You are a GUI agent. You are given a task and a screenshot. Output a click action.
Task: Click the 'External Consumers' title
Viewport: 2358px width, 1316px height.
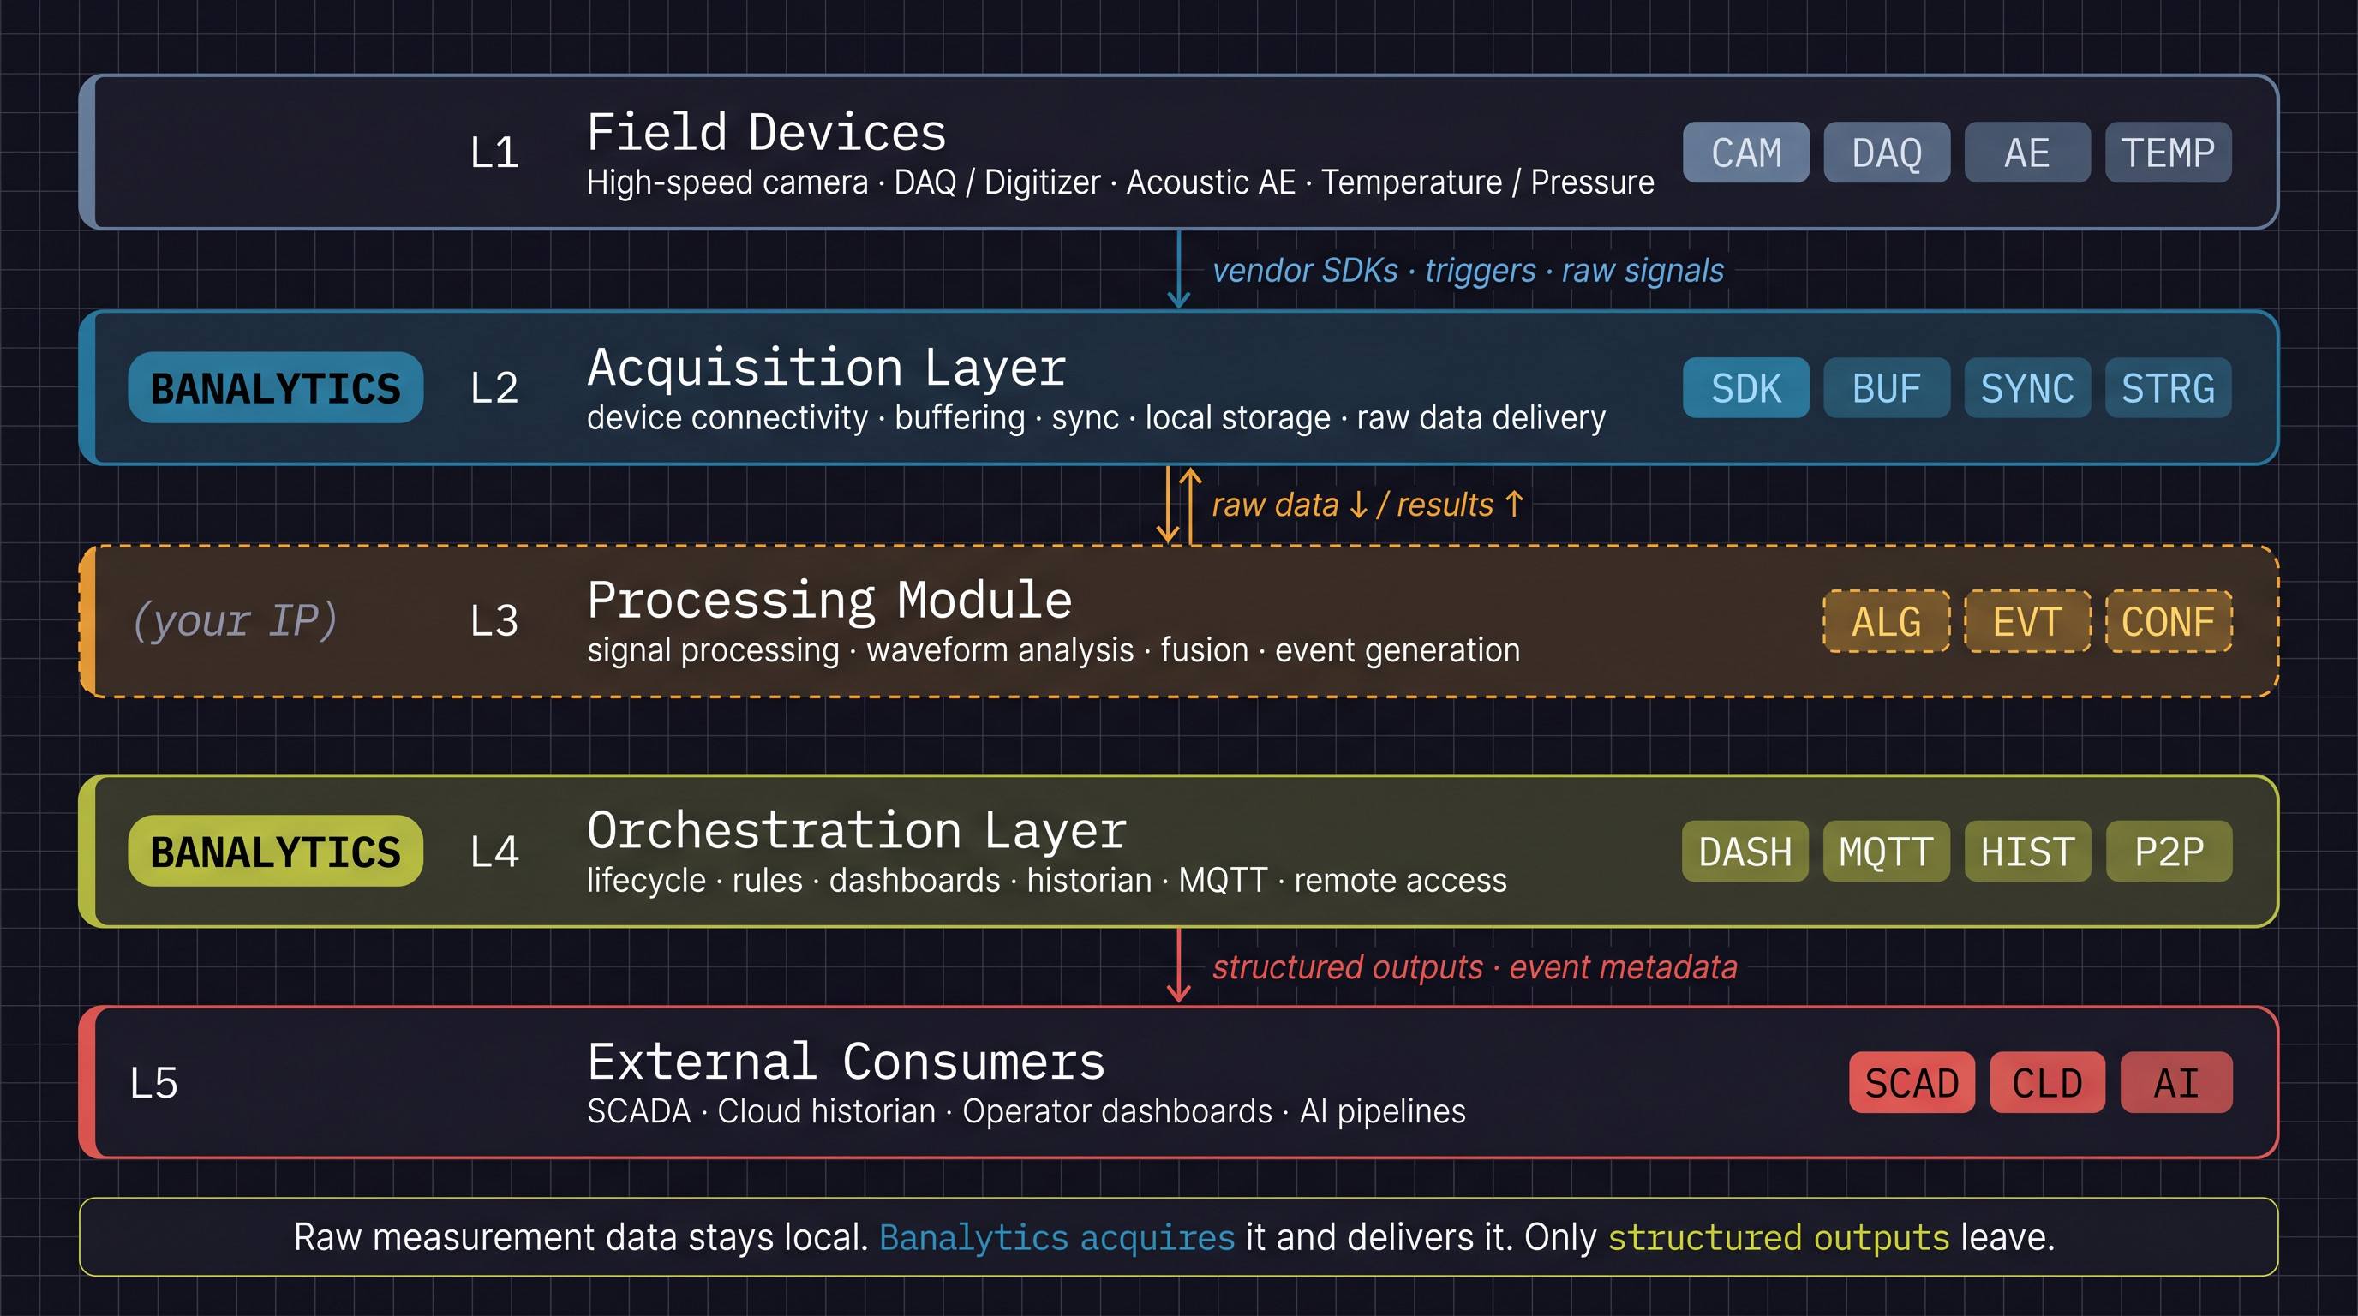tap(846, 1062)
